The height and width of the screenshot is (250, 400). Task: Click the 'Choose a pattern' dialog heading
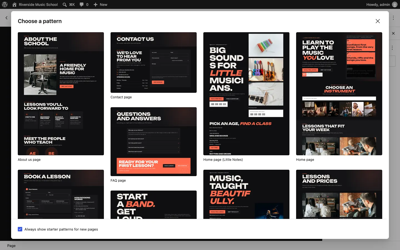click(x=40, y=21)
